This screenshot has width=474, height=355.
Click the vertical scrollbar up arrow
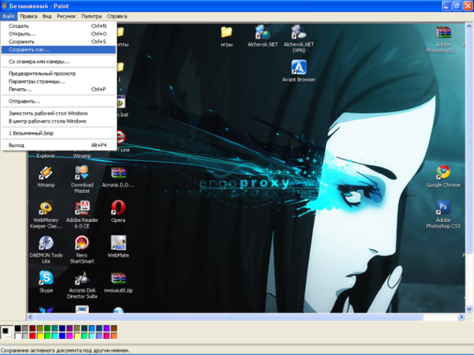point(469,26)
